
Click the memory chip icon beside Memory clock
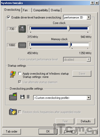pyautogui.click(x=22, y=45)
